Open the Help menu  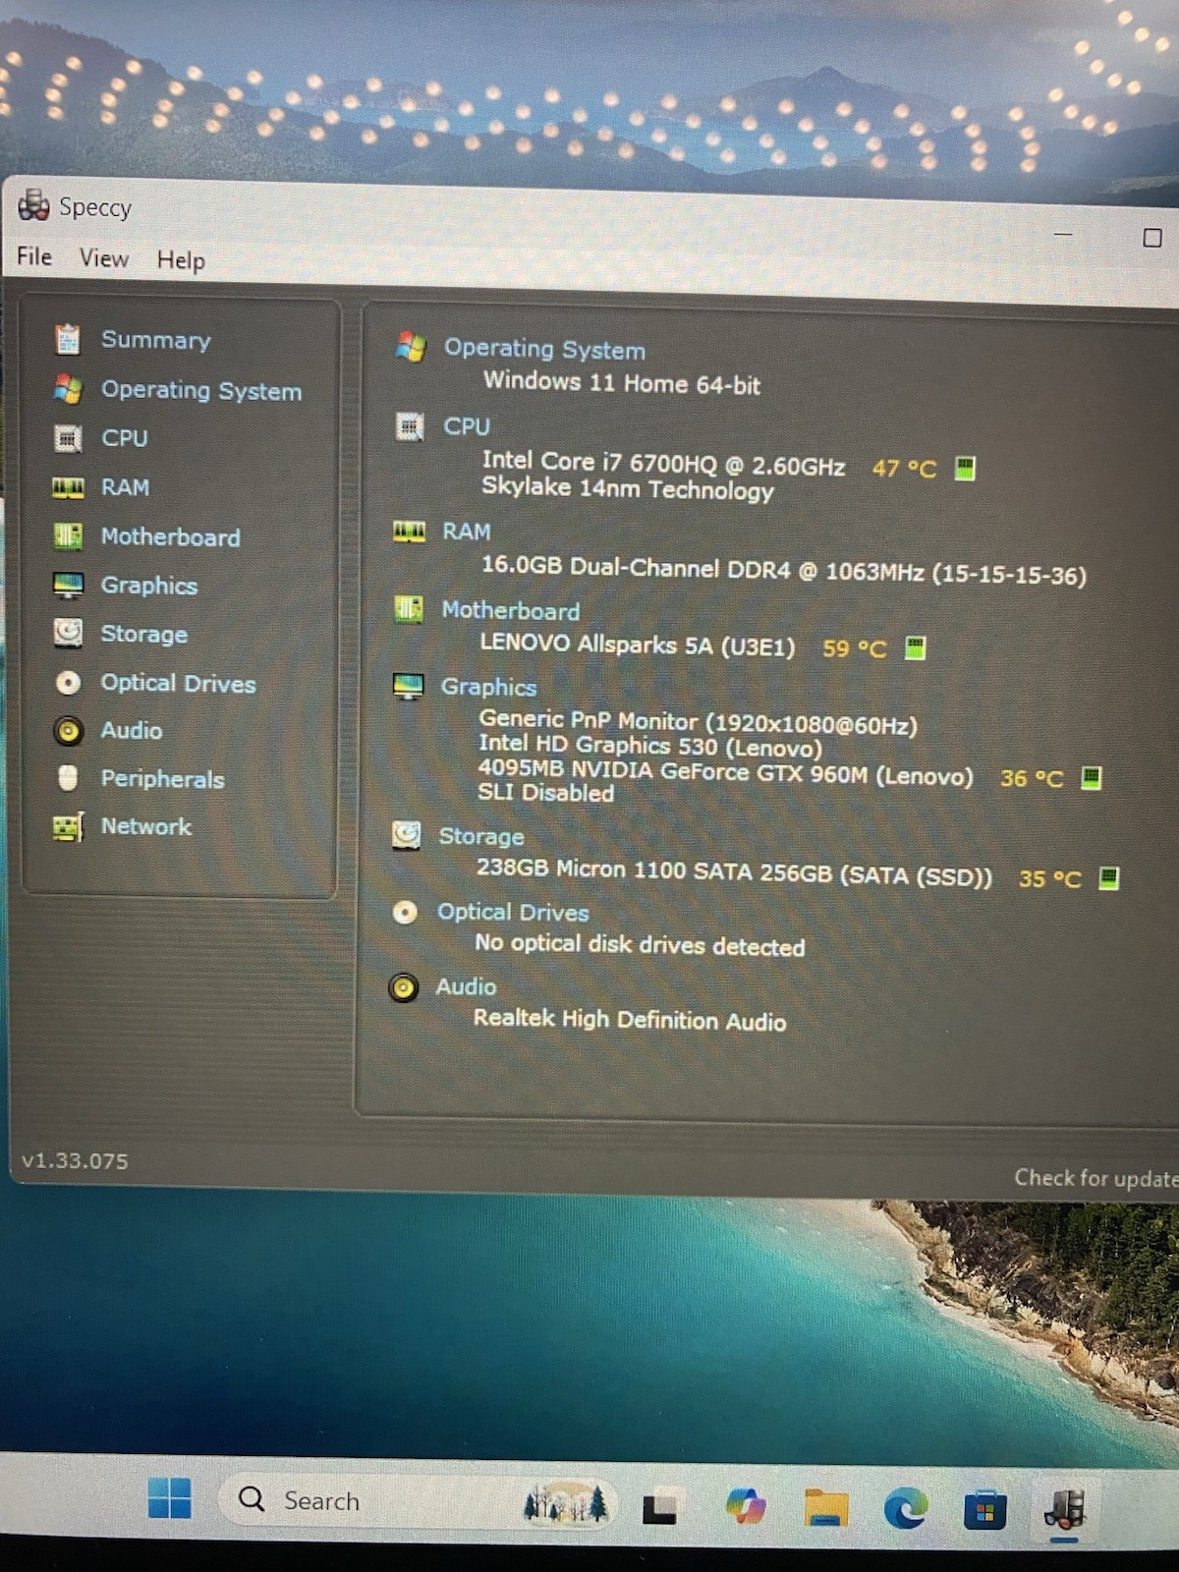coord(181,260)
